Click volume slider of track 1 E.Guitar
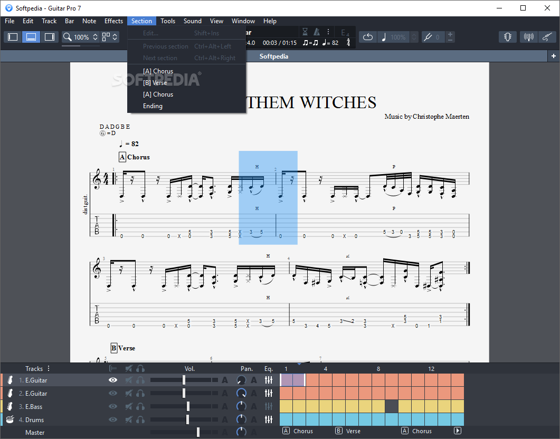The height and width of the screenshot is (439, 560). (x=184, y=380)
